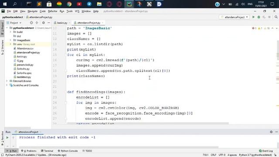The height and width of the screenshot is (157, 279).
Task: Click the Expand/Collapse all icon in Project panel
Action: point(37,23)
